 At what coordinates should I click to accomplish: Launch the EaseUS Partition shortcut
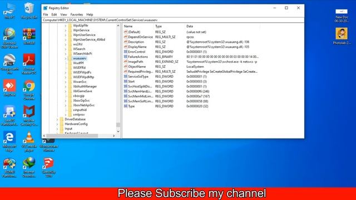pyautogui.click(x=9, y=116)
